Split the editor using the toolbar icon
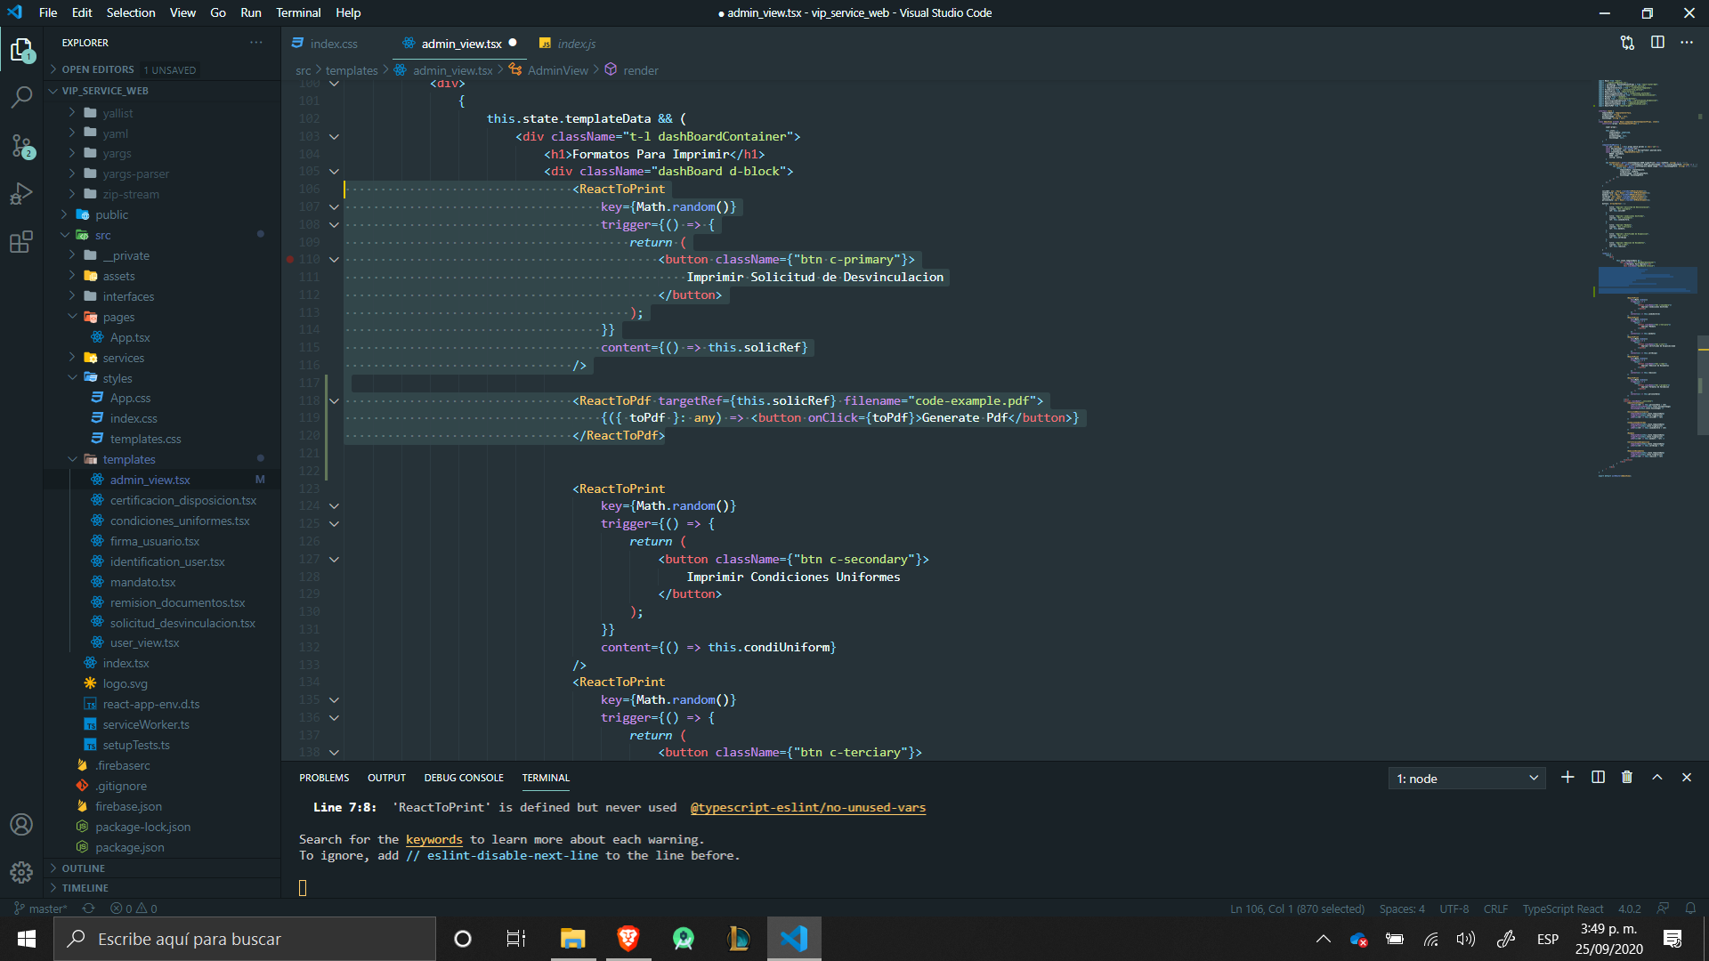 click(1657, 42)
